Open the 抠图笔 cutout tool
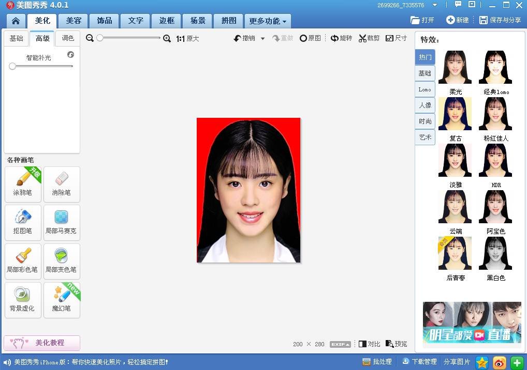This screenshot has width=527, height=370. (23, 222)
